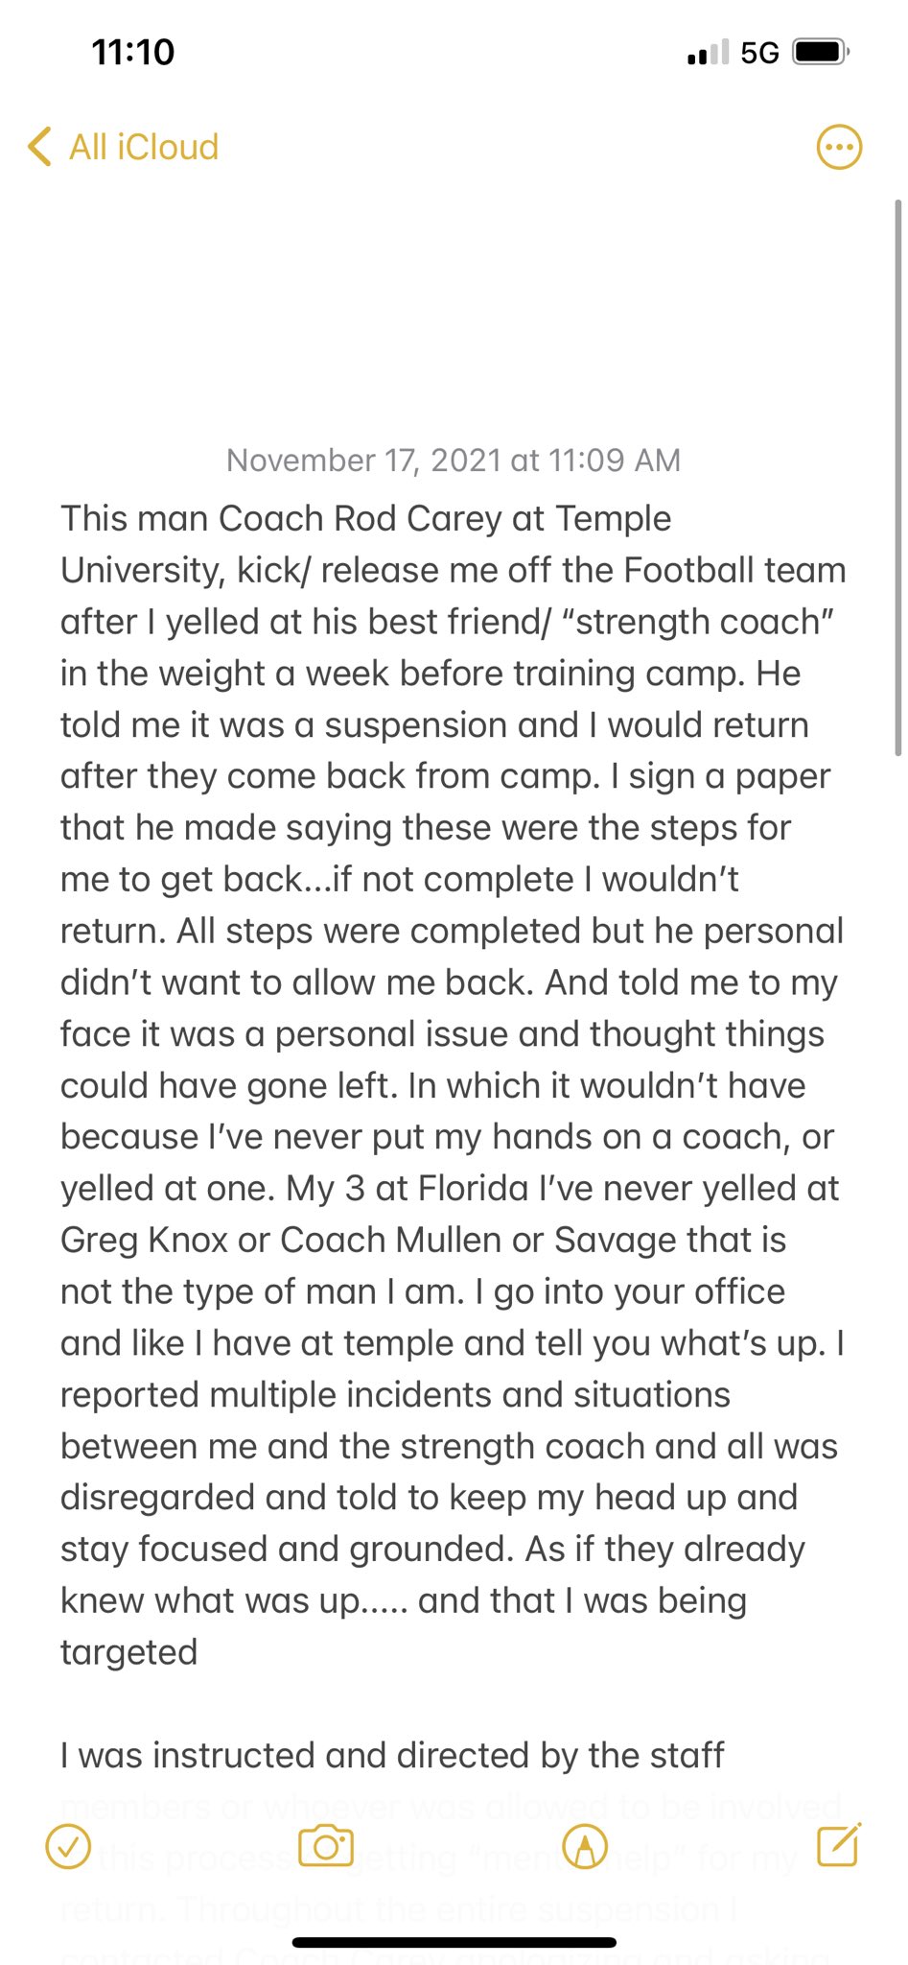Tap the back chevron arrow

[40, 147]
